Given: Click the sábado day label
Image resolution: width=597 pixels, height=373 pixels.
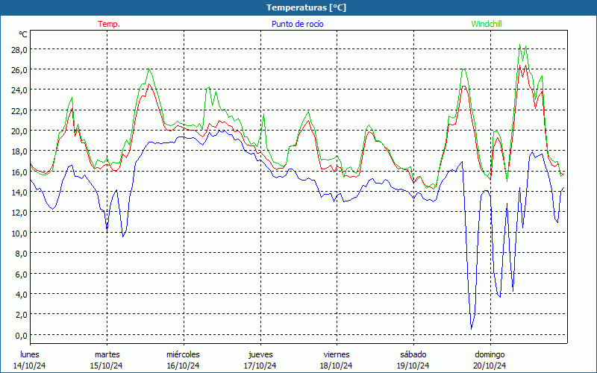Looking at the screenshot, I should click(413, 354).
